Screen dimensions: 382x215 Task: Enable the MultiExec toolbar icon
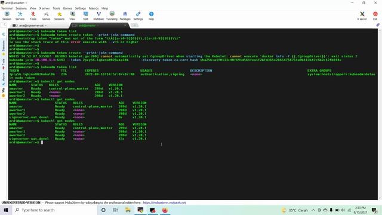coord(98,16)
